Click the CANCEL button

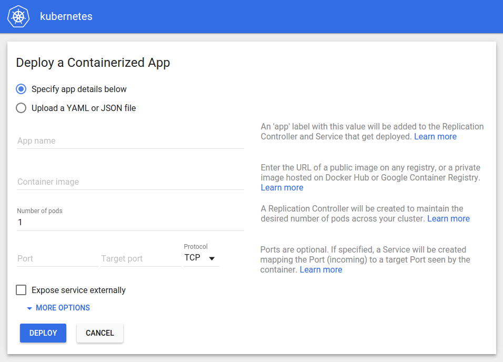click(x=99, y=333)
